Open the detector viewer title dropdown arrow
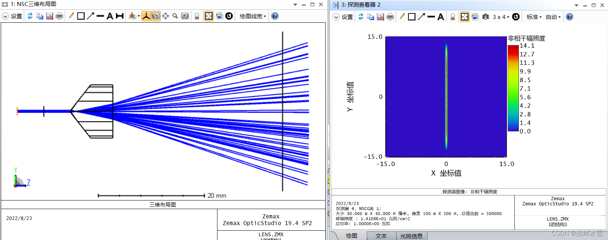The height and width of the screenshot is (240, 608). tap(576, 6)
